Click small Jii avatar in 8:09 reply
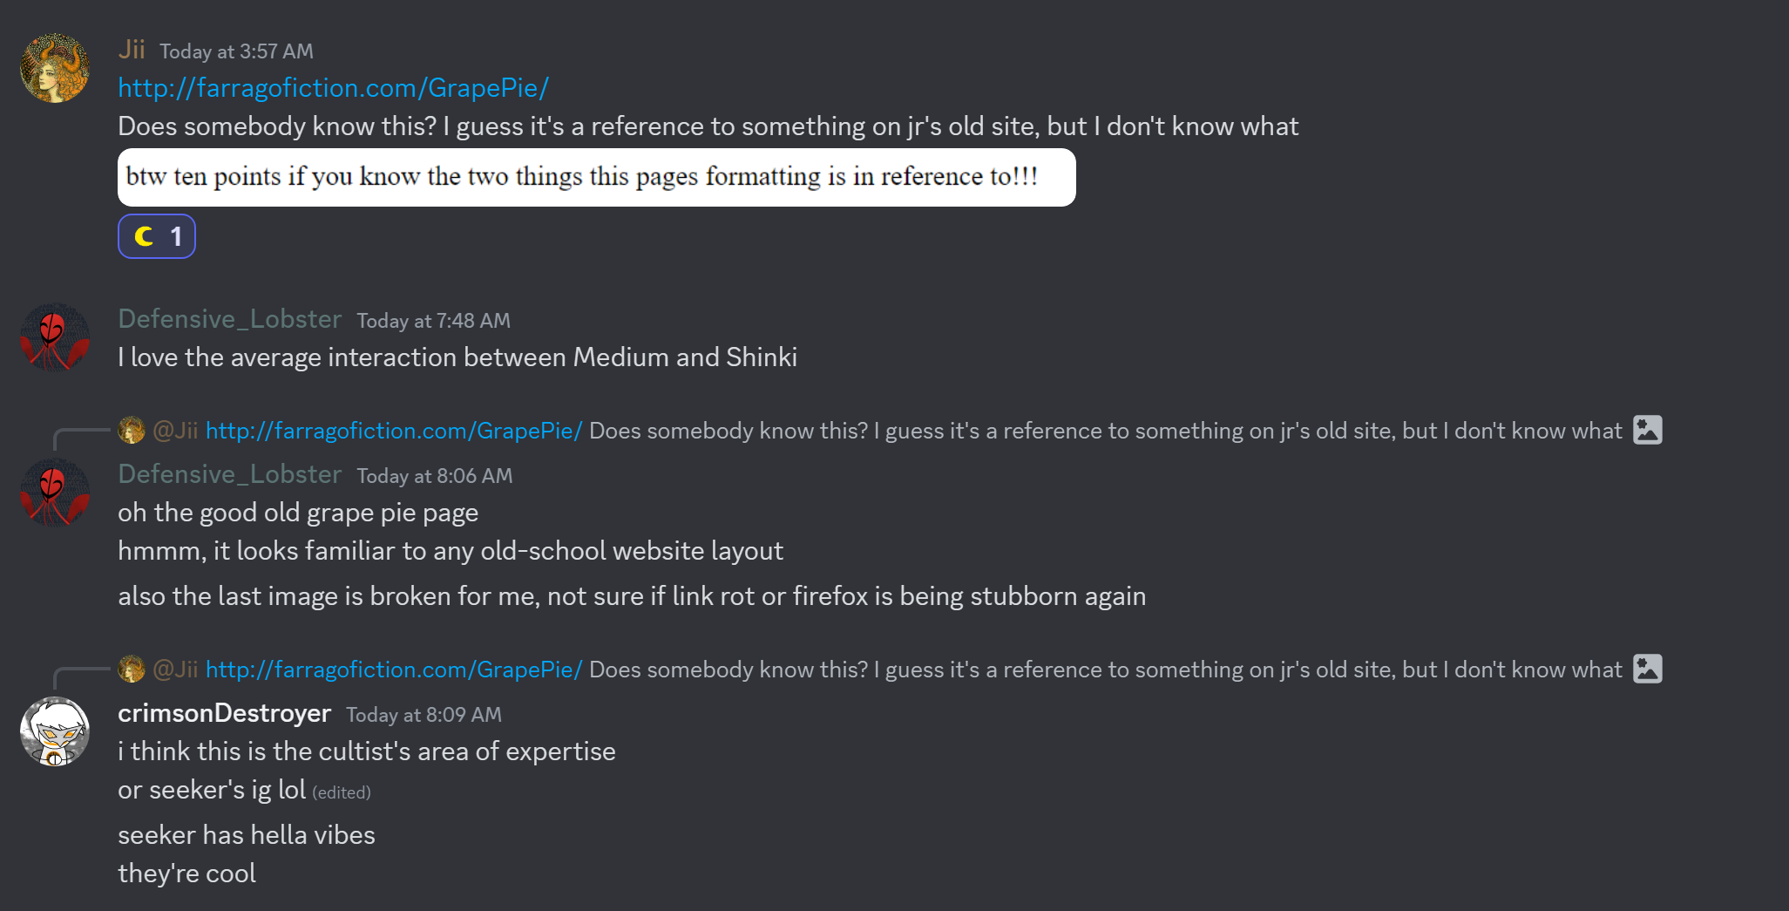This screenshot has height=911, width=1789. (x=132, y=669)
